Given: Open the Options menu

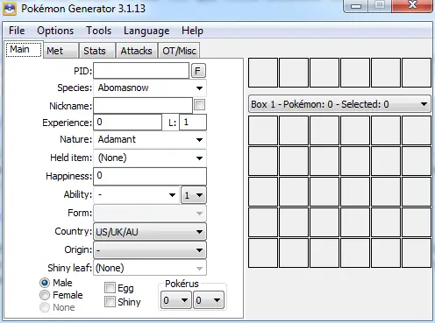Looking at the screenshot, I should pyautogui.click(x=55, y=31).
